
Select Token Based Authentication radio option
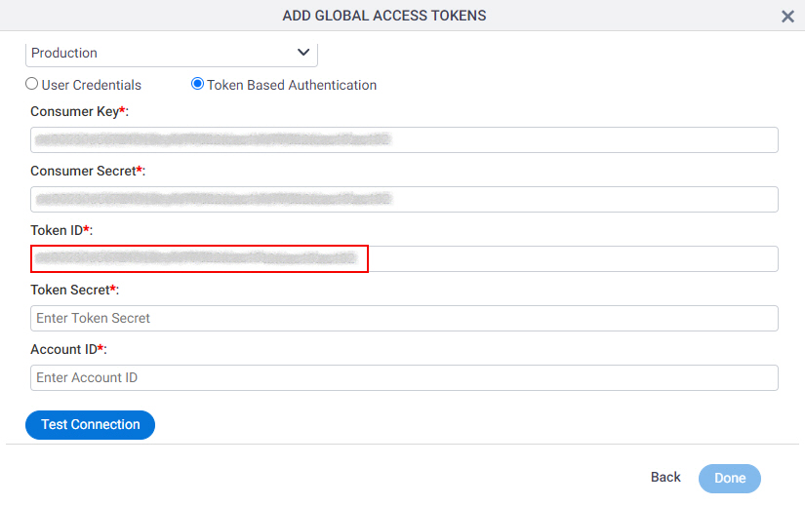click(x=197, y=84)
